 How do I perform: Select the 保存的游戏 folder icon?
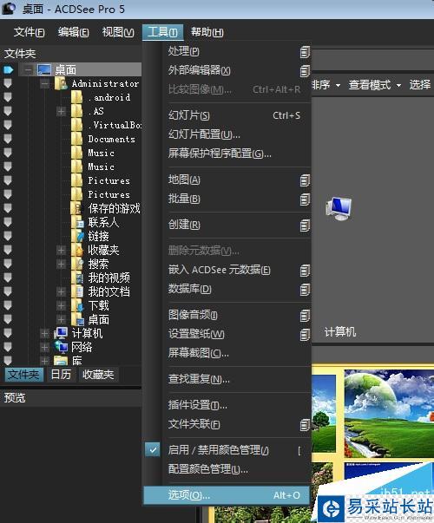pyautogui.click(x=77, y=208)
